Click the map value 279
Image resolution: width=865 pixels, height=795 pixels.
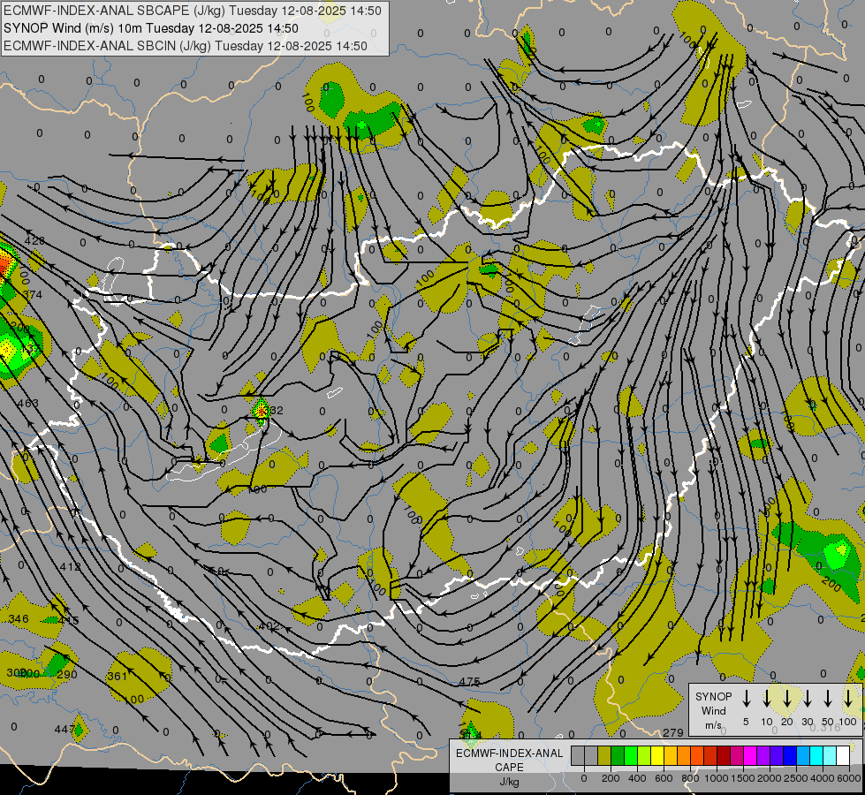[x=673, y=732]
